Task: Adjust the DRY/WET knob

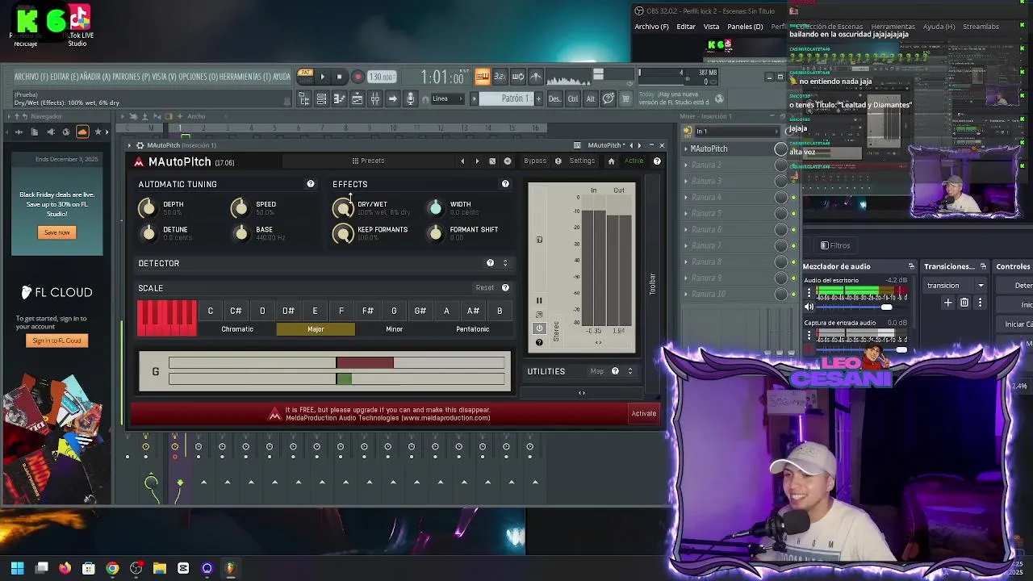Action: (x=343, y=209)
